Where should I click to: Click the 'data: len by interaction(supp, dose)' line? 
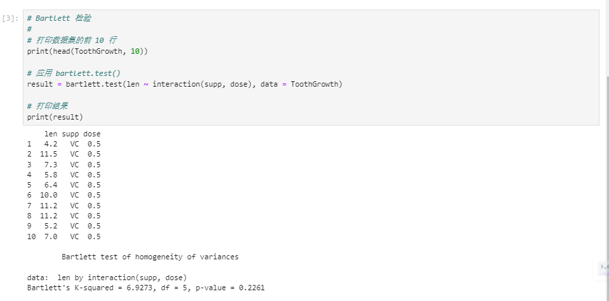click(x=107, y=277)
